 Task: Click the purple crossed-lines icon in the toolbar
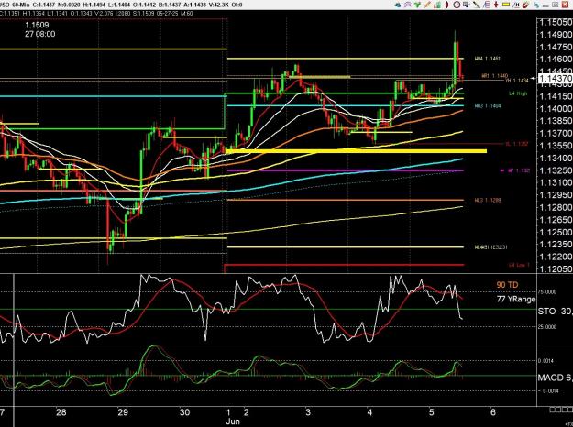coord(408,5)
